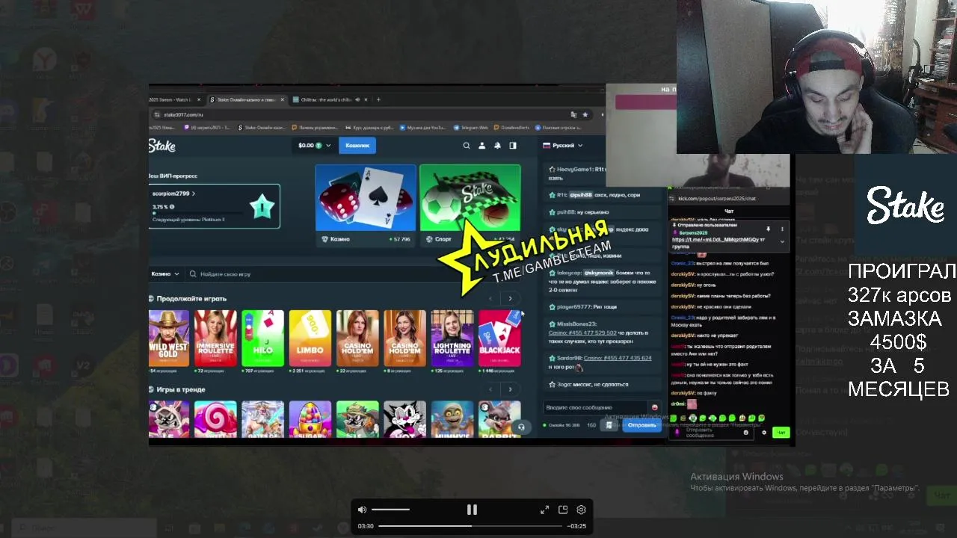Image resolution: width=957 pixels, height=538 pixels.
Task: Click the blue Кошелек wallet button
Action: 357,145
